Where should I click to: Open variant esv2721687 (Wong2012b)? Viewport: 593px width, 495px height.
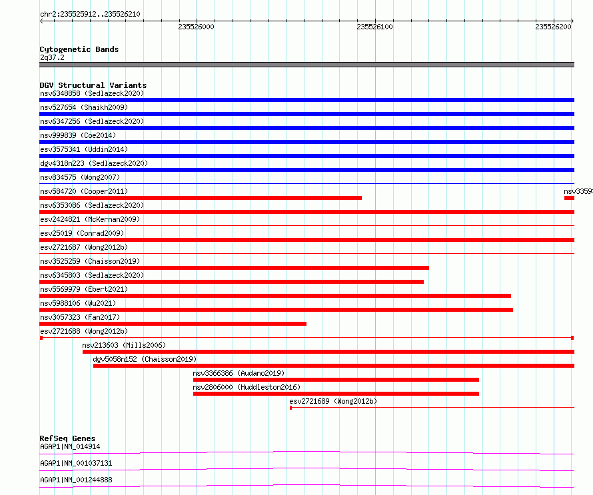coord(84,247)
